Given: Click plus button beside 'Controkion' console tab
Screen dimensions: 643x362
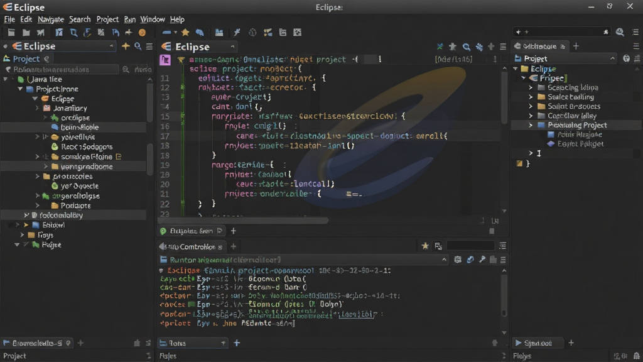Looking at the screenshot, I should tap(234, 246).
